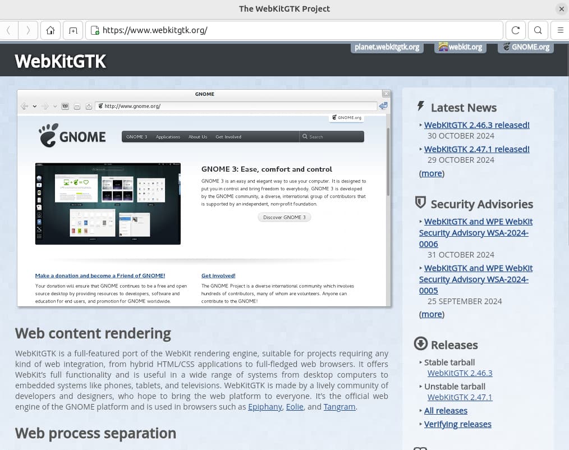Click the Latest News heading
The height and width of the screenshot is (450, 569).
coord(464,108)
